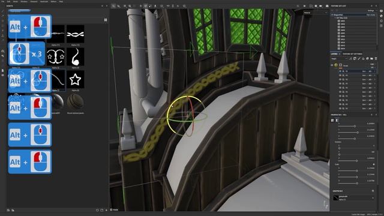The image size is (384, 216).
Task: Add a paint layer with the brush icon
Action: click(359, 59)
